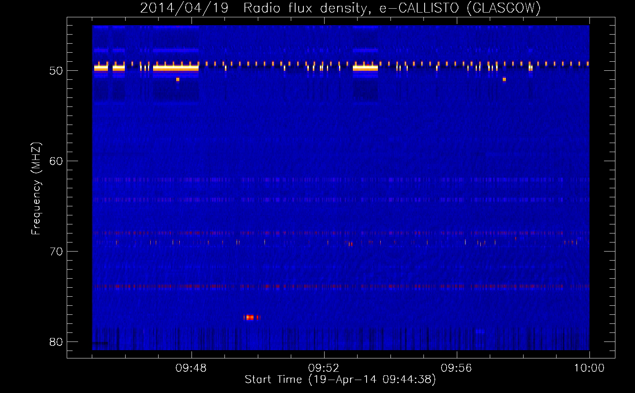
Task: Click the 80 frequency tick label
Action: pyautogui.click(x=56, y=342)
